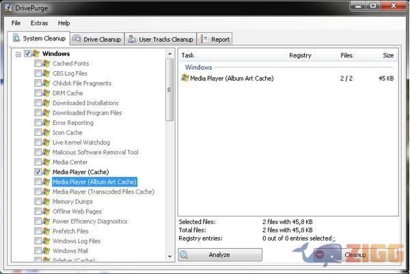This screenshot has width=410, height=274.
Task: Click the System Cleanup tab icon
Action: (17, 38)
